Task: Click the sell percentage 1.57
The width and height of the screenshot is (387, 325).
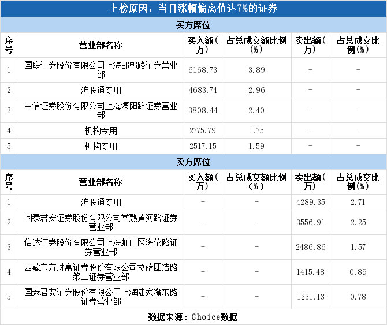Action: click(358, 247)
